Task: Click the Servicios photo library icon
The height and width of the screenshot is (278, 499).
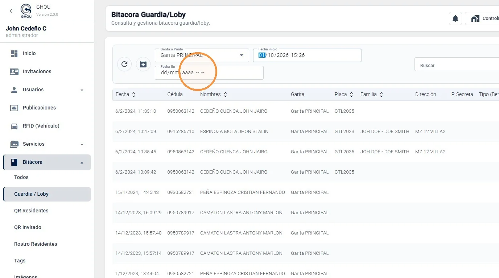Action: pos(14,144)
